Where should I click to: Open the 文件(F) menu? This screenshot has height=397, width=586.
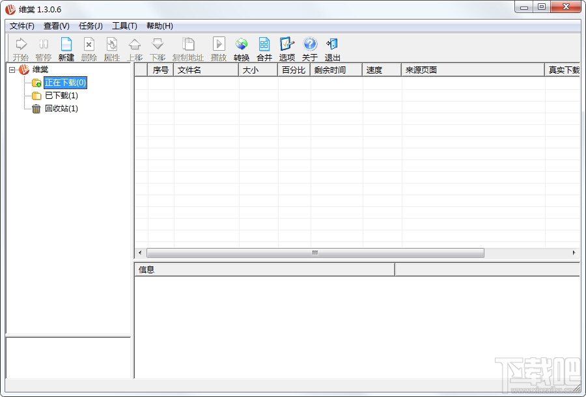point(22,26)
